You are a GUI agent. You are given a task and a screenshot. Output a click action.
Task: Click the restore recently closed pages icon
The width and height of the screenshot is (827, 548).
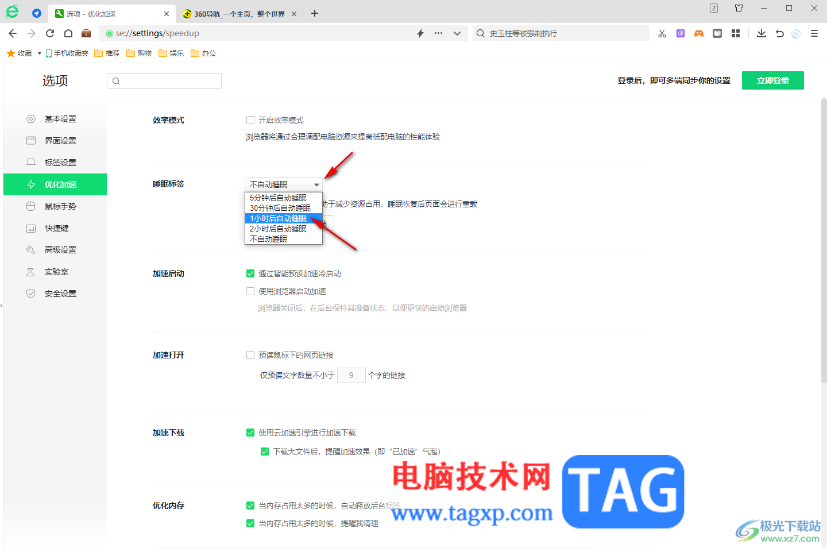[779, 33]
